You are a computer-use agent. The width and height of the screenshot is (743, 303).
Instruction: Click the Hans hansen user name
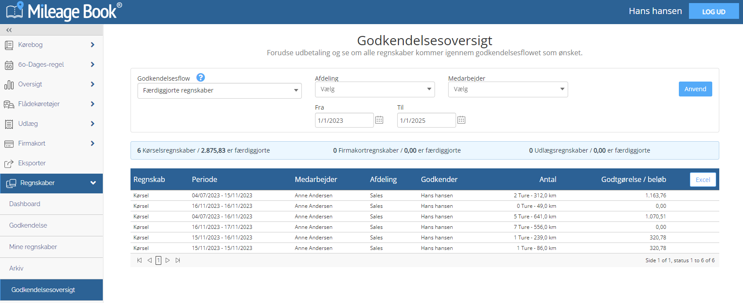655,11
